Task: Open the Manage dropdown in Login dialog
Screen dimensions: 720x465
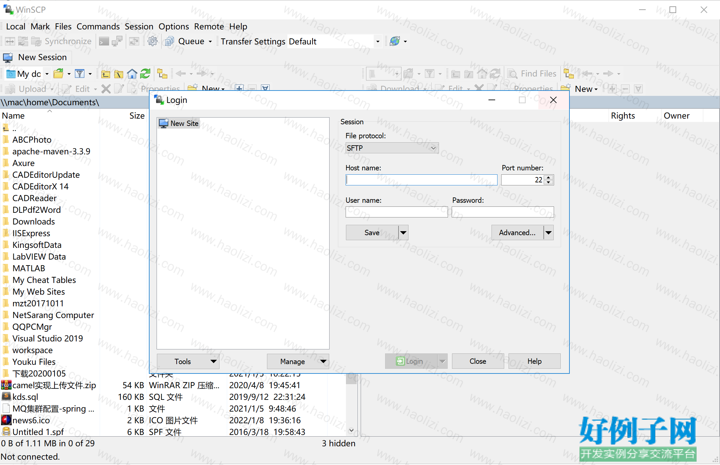Action: coord(298,361)
